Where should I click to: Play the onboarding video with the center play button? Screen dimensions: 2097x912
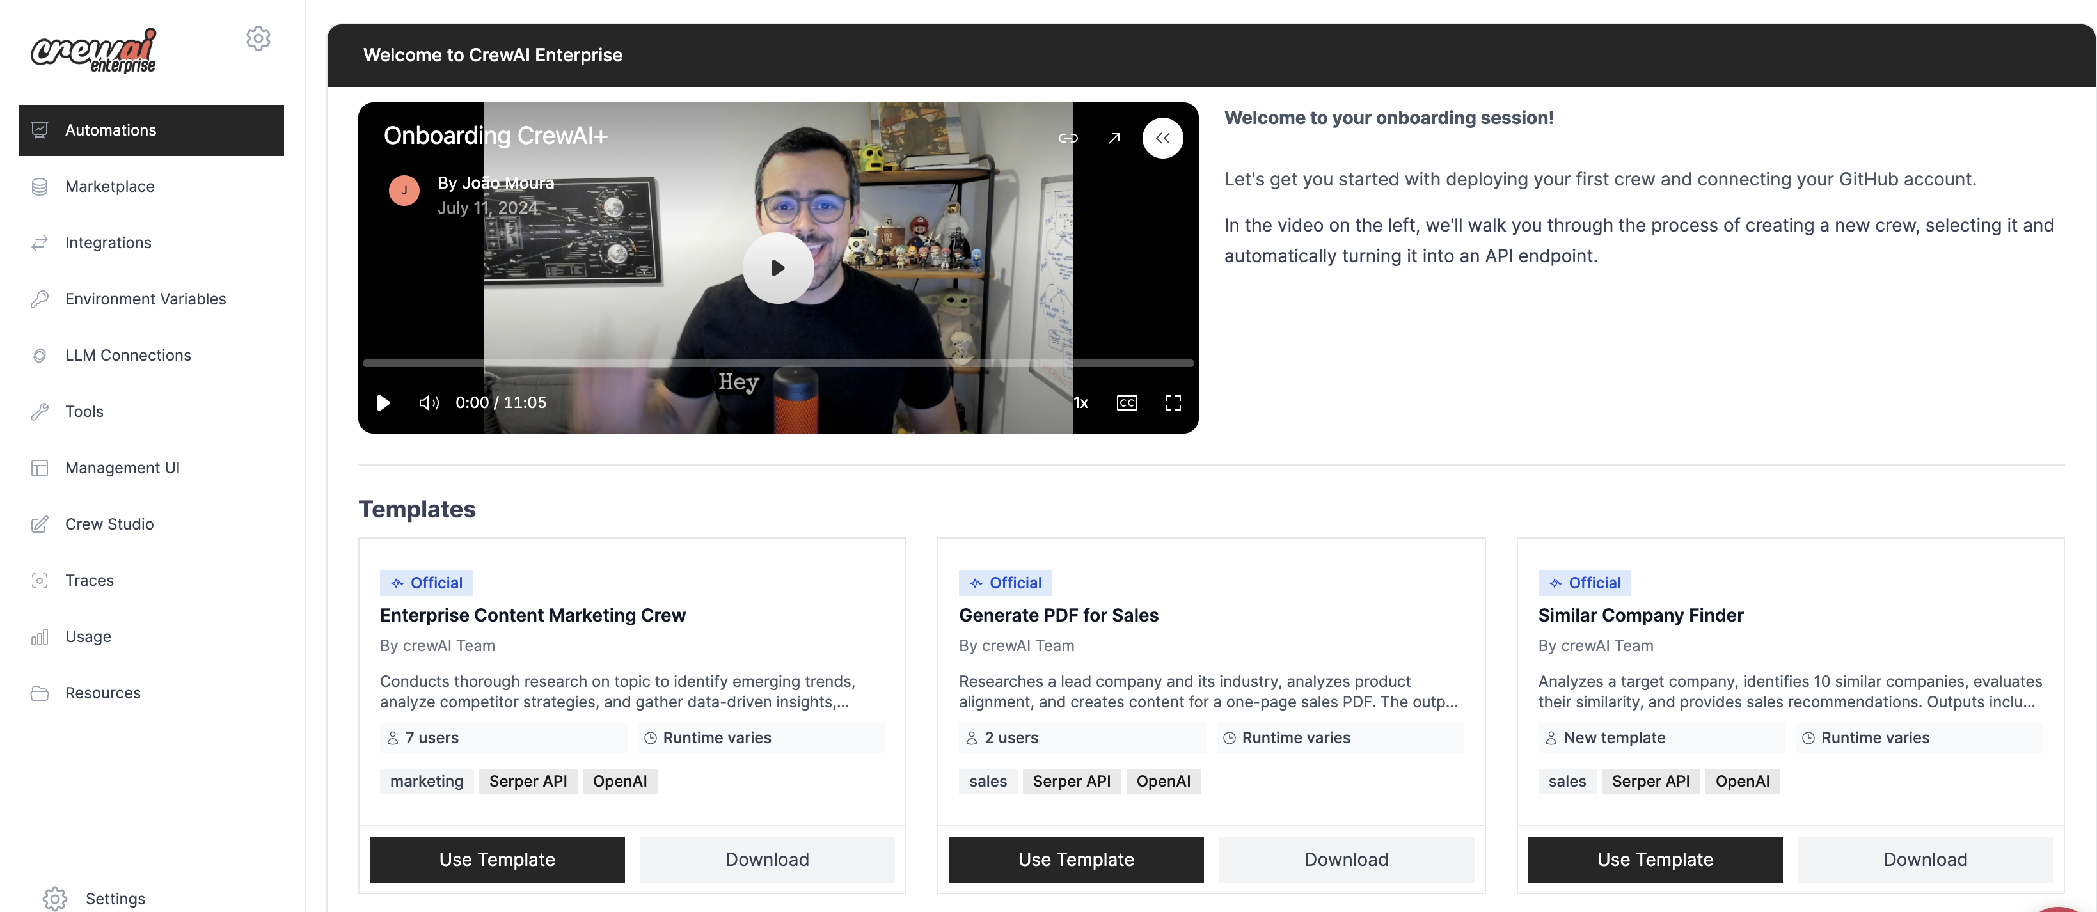click(x=777, y=268)
